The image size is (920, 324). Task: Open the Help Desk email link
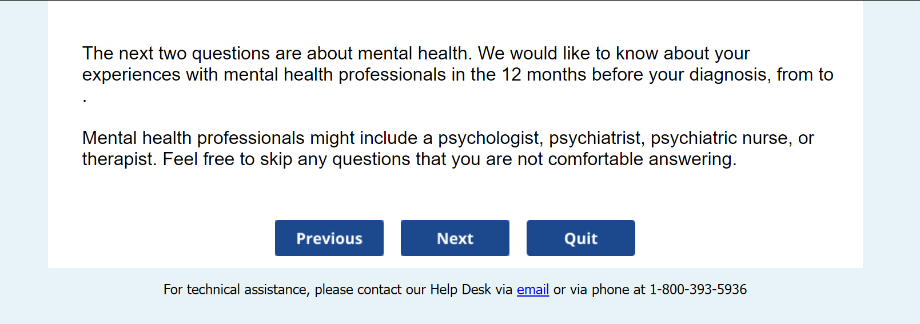(x=532, y=290)
